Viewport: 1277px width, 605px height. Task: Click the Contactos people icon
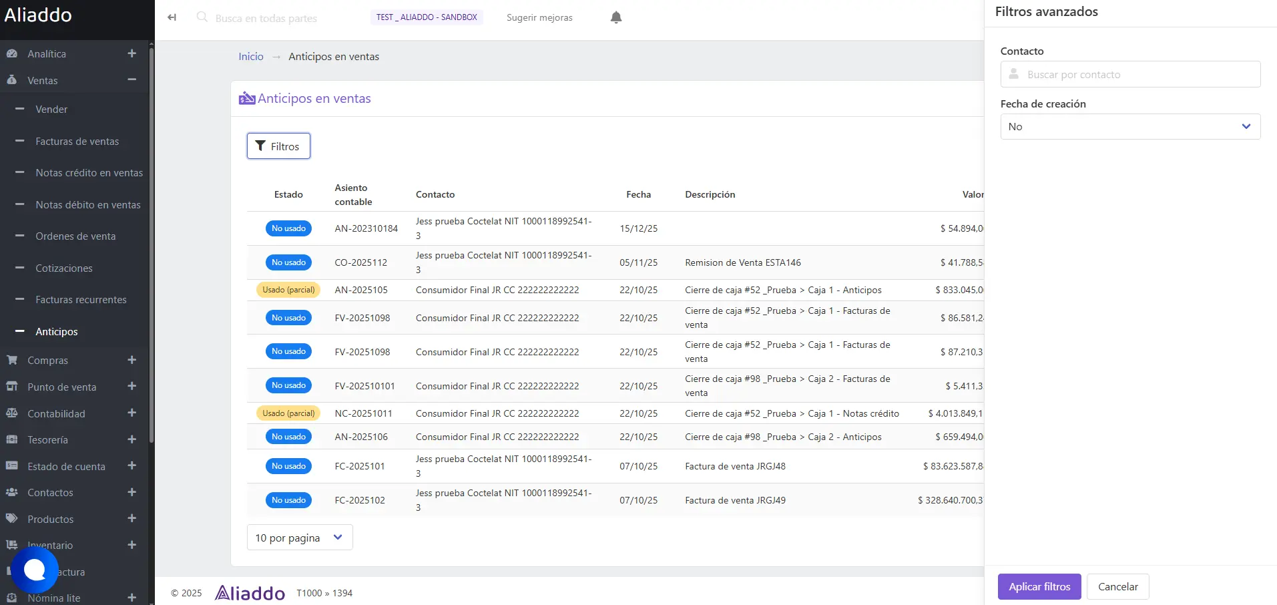[x=12, y=492]
